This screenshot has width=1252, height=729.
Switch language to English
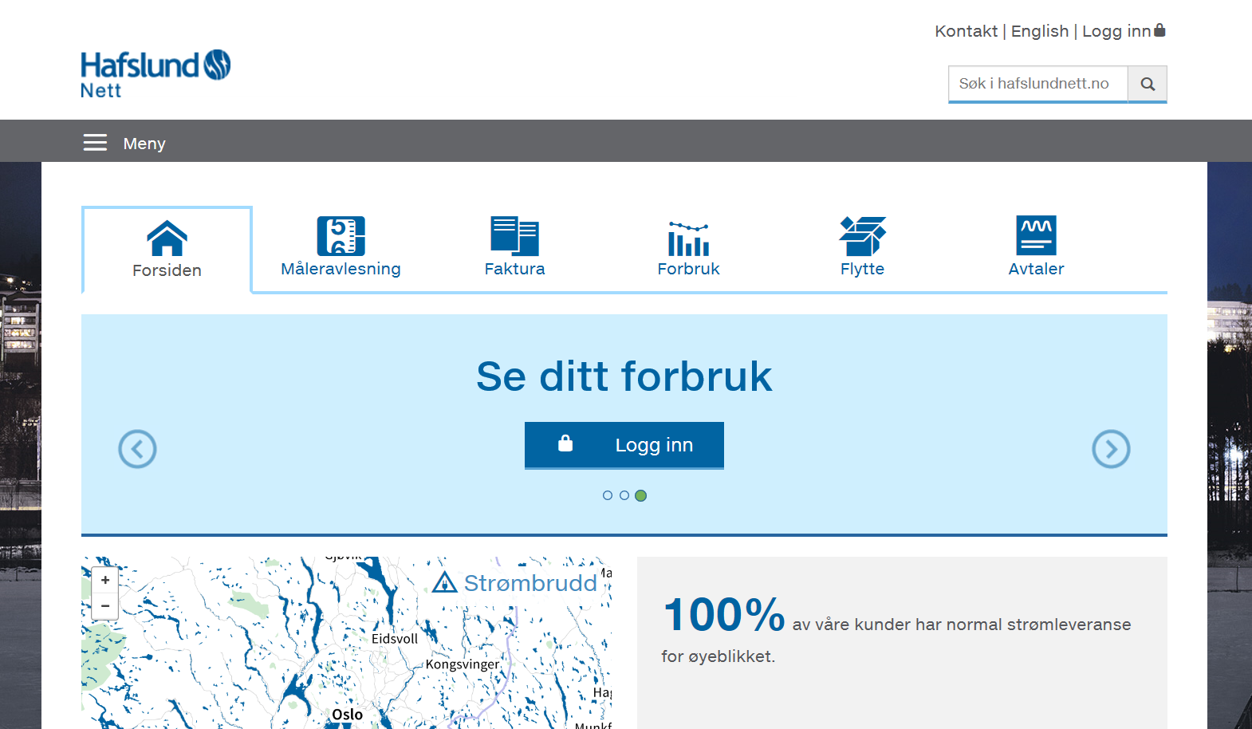coord(1039,31)
